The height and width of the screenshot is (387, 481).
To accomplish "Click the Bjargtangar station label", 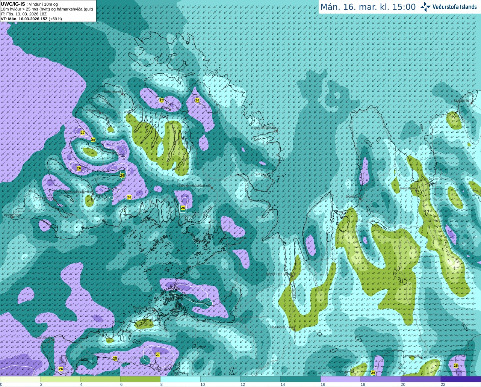I will 12,215.
